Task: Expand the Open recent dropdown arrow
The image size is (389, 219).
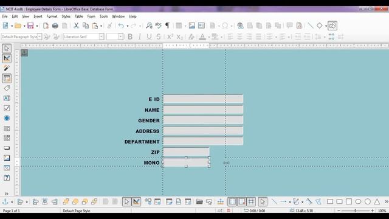Action: click(x=24, y=26)
